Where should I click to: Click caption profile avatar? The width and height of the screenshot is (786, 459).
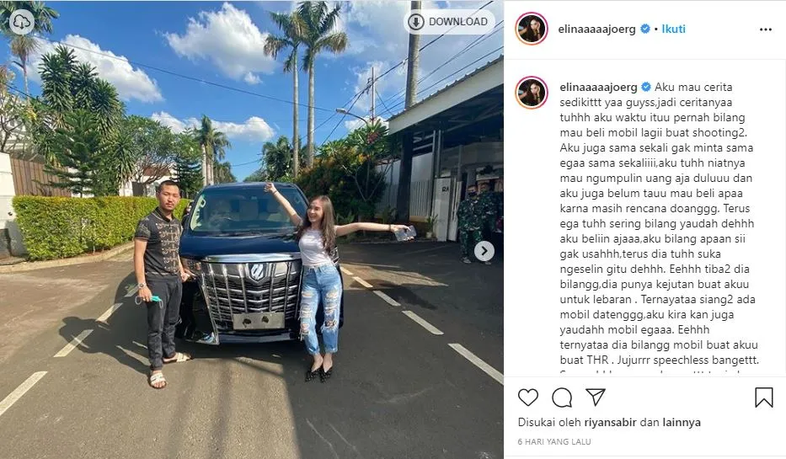point(532,93)
